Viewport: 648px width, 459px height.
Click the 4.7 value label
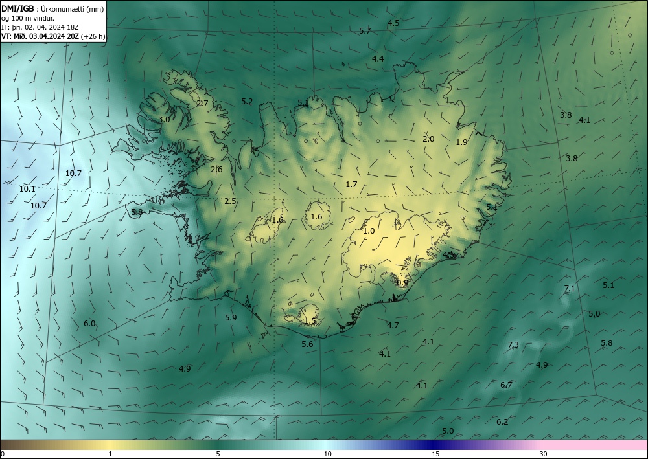click(393, 325)
